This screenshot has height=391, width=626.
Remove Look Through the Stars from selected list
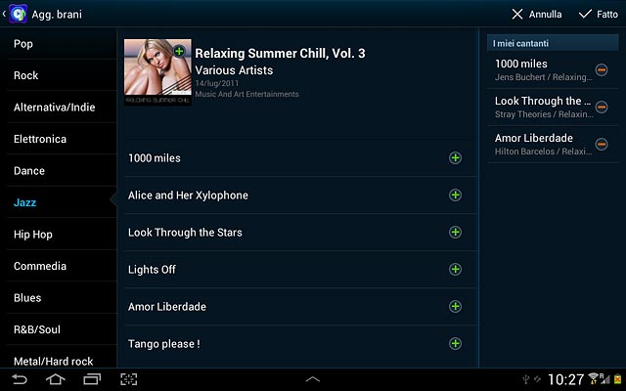(x=602, y=107)
